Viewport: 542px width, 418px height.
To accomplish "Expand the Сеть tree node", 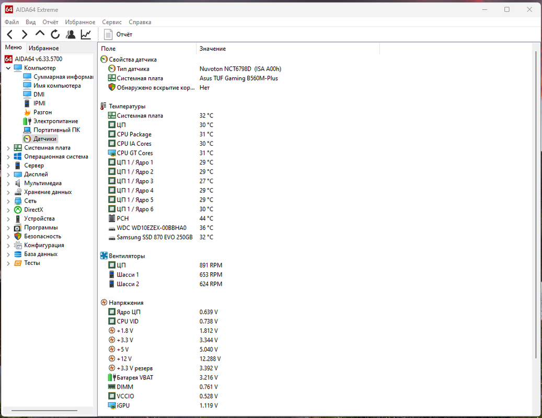I will 8,201.
